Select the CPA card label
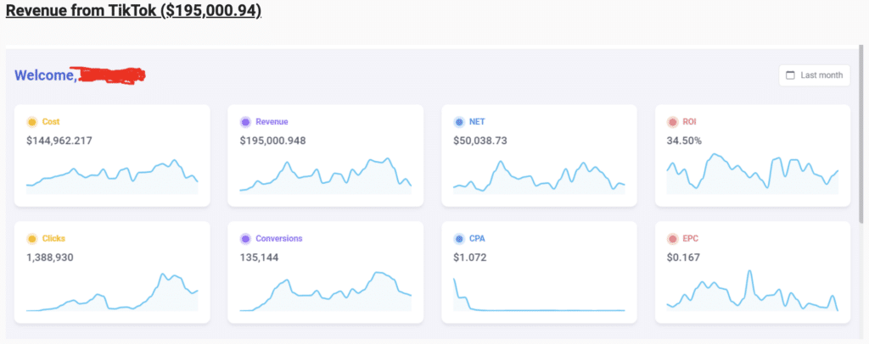Screen dimensions: 869x344 click(477, 239)
